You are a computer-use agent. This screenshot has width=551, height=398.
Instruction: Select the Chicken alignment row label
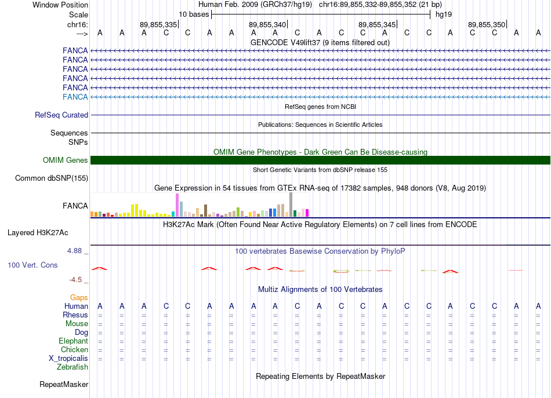point(74,349)
